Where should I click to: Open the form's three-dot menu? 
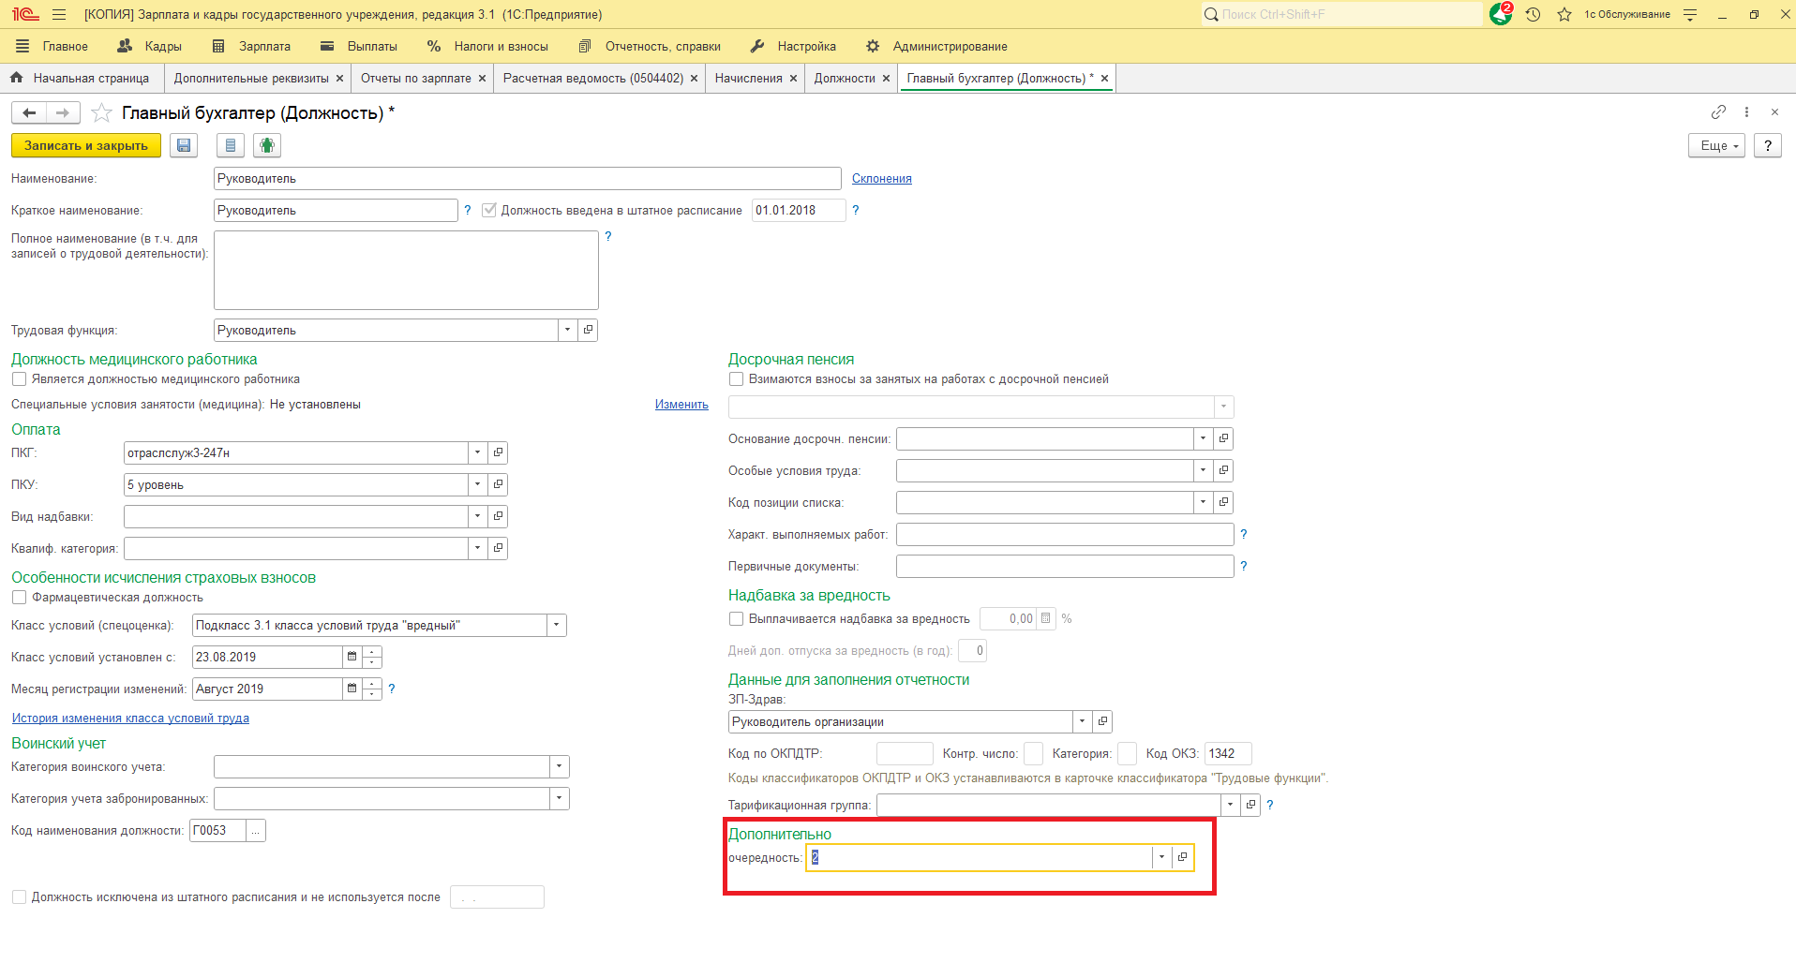coord(1746,112)
